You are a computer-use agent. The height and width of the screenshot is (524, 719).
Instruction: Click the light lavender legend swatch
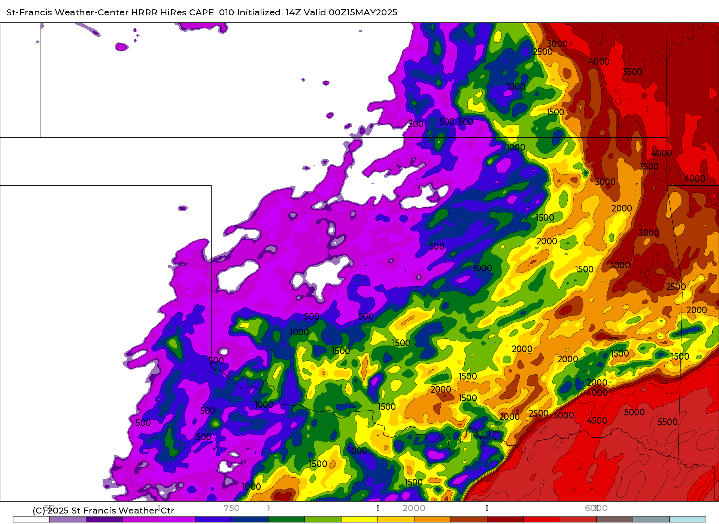pos(68,520)
